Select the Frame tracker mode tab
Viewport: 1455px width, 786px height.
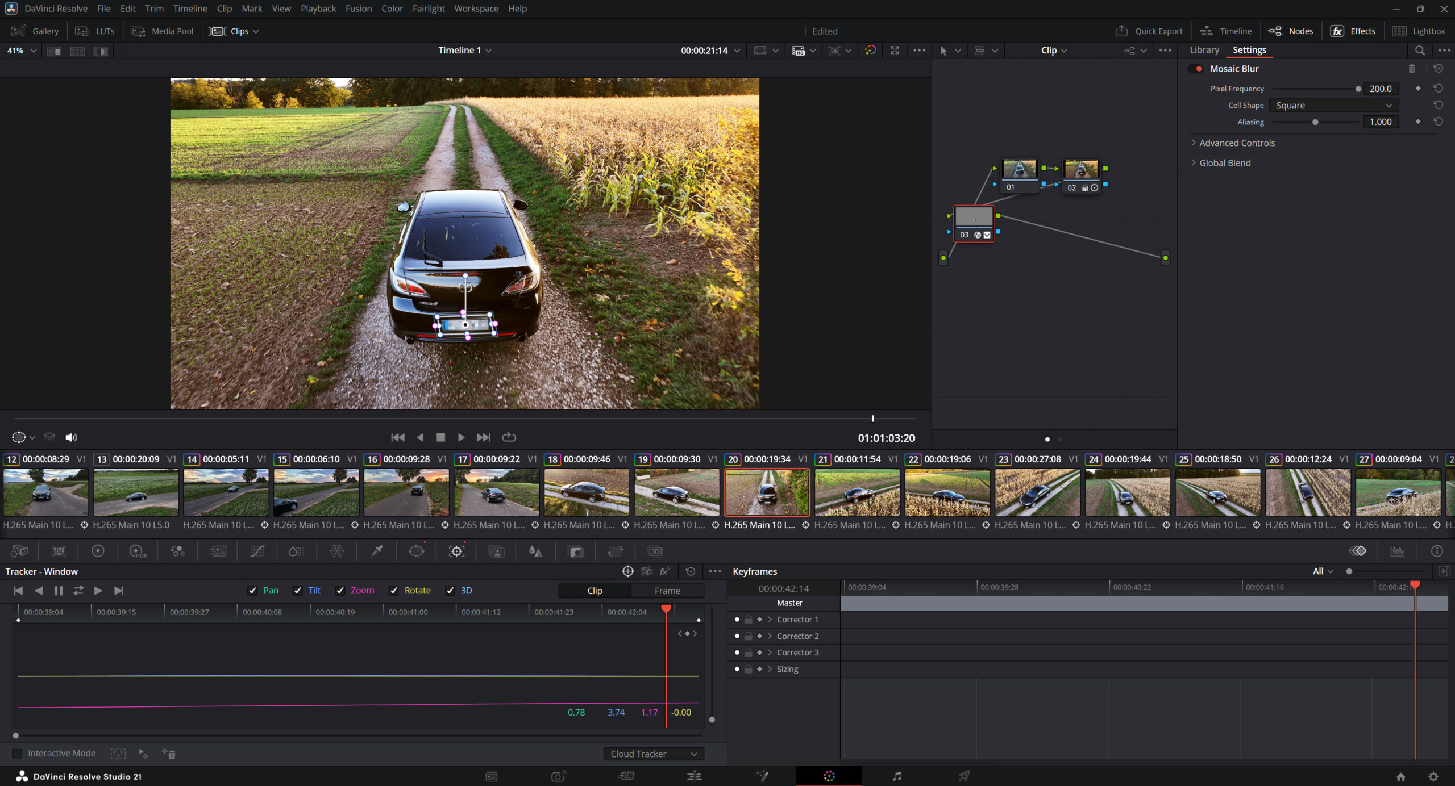(667, 591)
